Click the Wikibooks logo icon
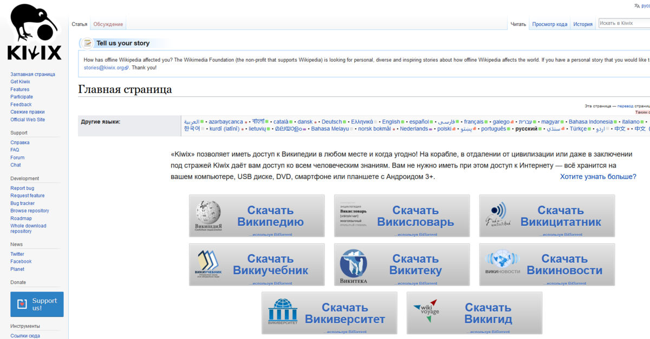 (x=209, y=264)
